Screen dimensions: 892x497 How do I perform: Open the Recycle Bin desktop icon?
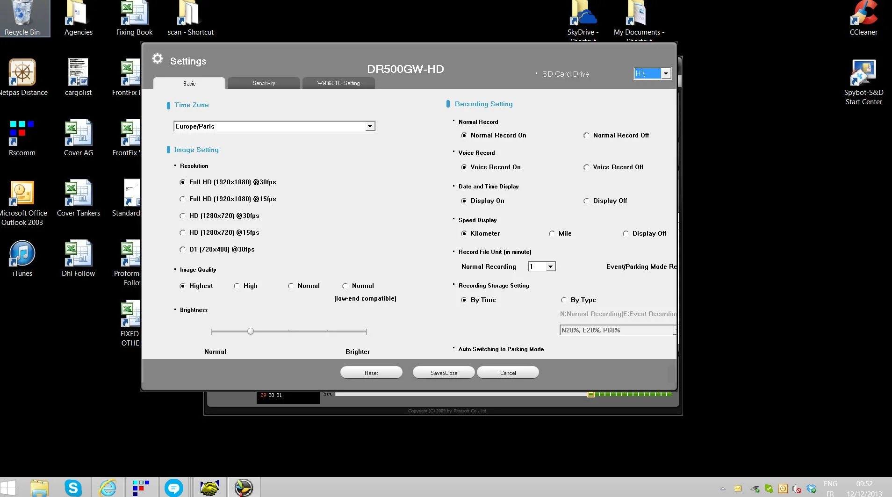[22, 18]
